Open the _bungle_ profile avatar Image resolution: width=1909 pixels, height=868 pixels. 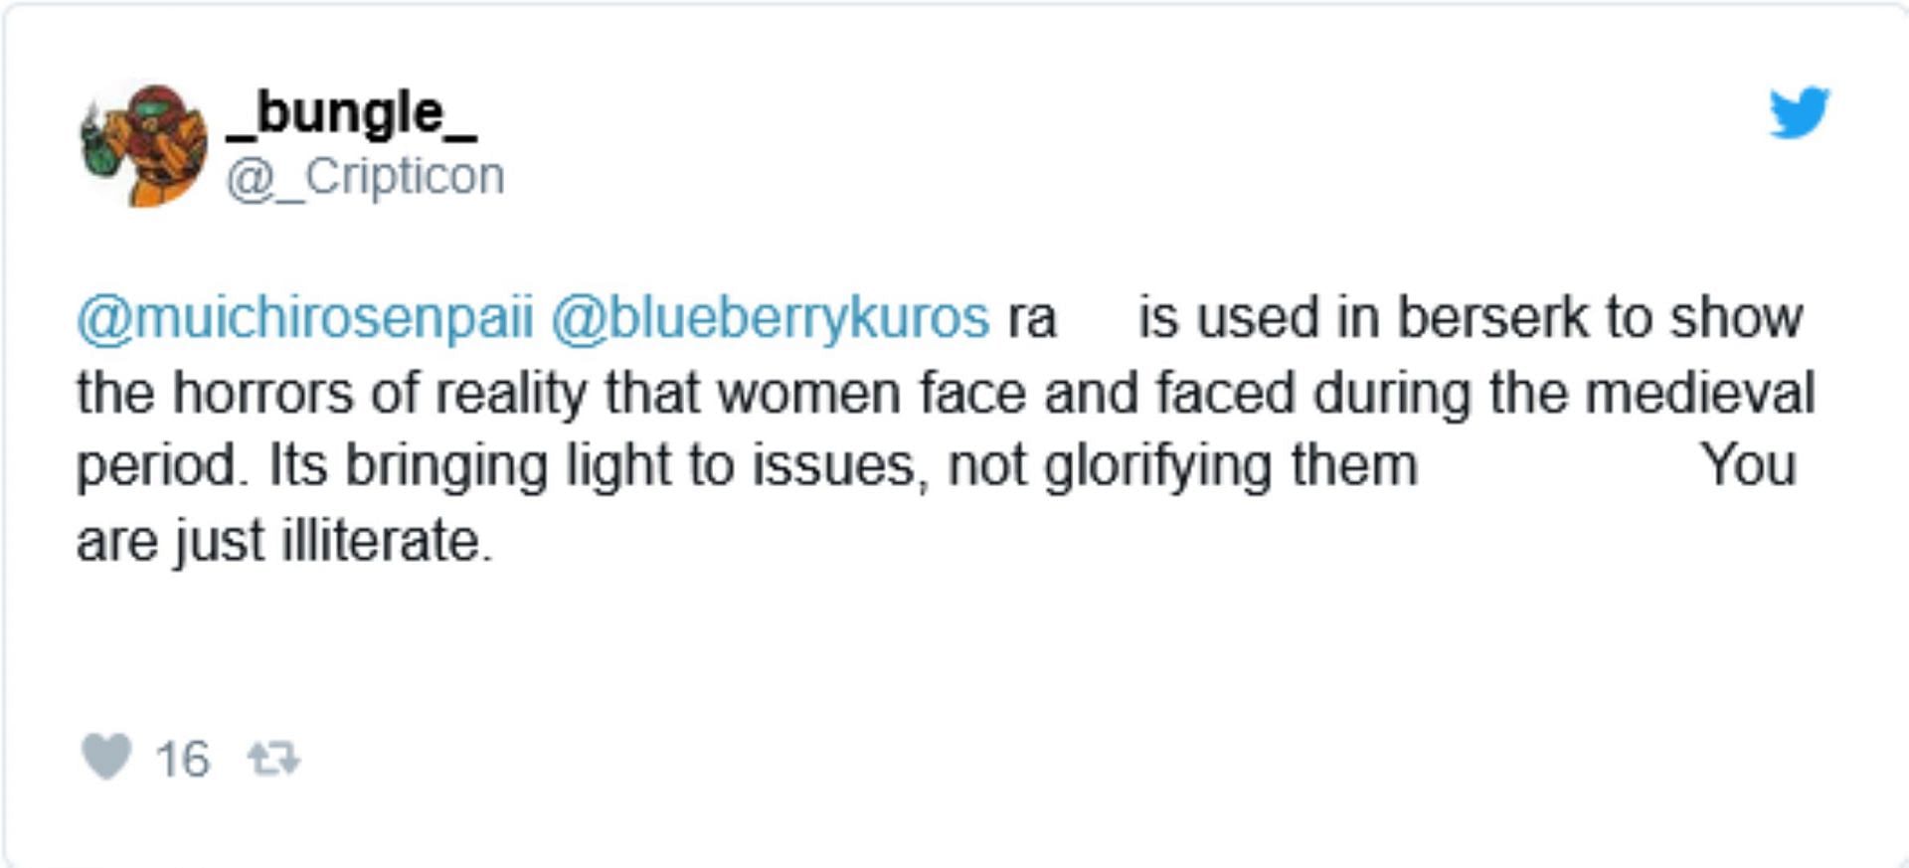pos(144,145)
